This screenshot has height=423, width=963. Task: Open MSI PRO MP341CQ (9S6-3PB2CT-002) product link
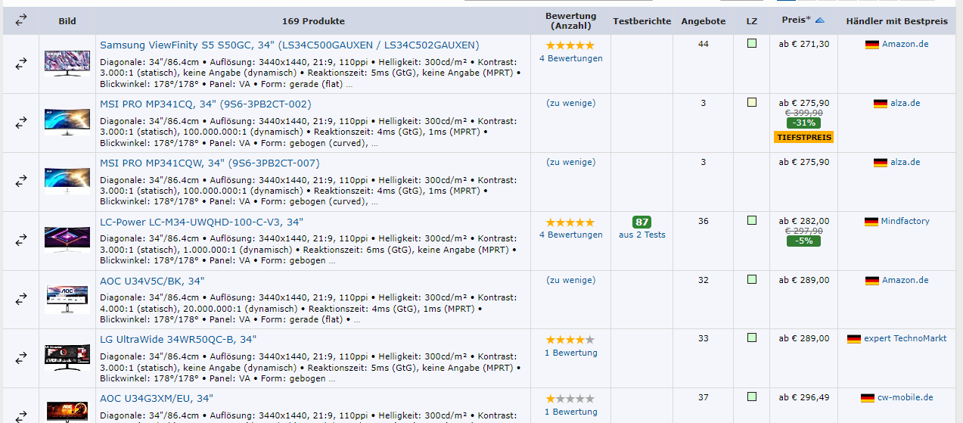click(206, 104)
